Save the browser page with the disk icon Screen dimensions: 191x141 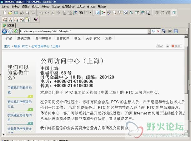[176, 31]
